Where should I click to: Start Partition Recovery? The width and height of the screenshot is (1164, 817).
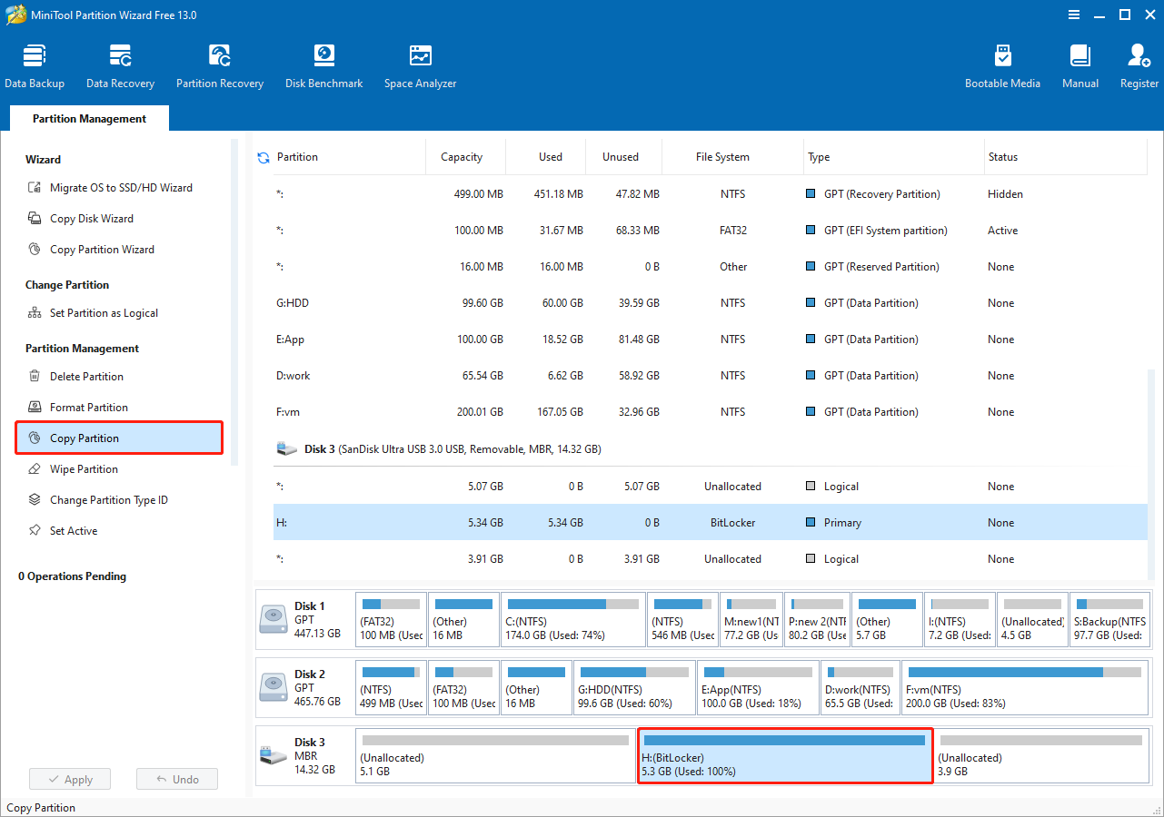(219, 64)
